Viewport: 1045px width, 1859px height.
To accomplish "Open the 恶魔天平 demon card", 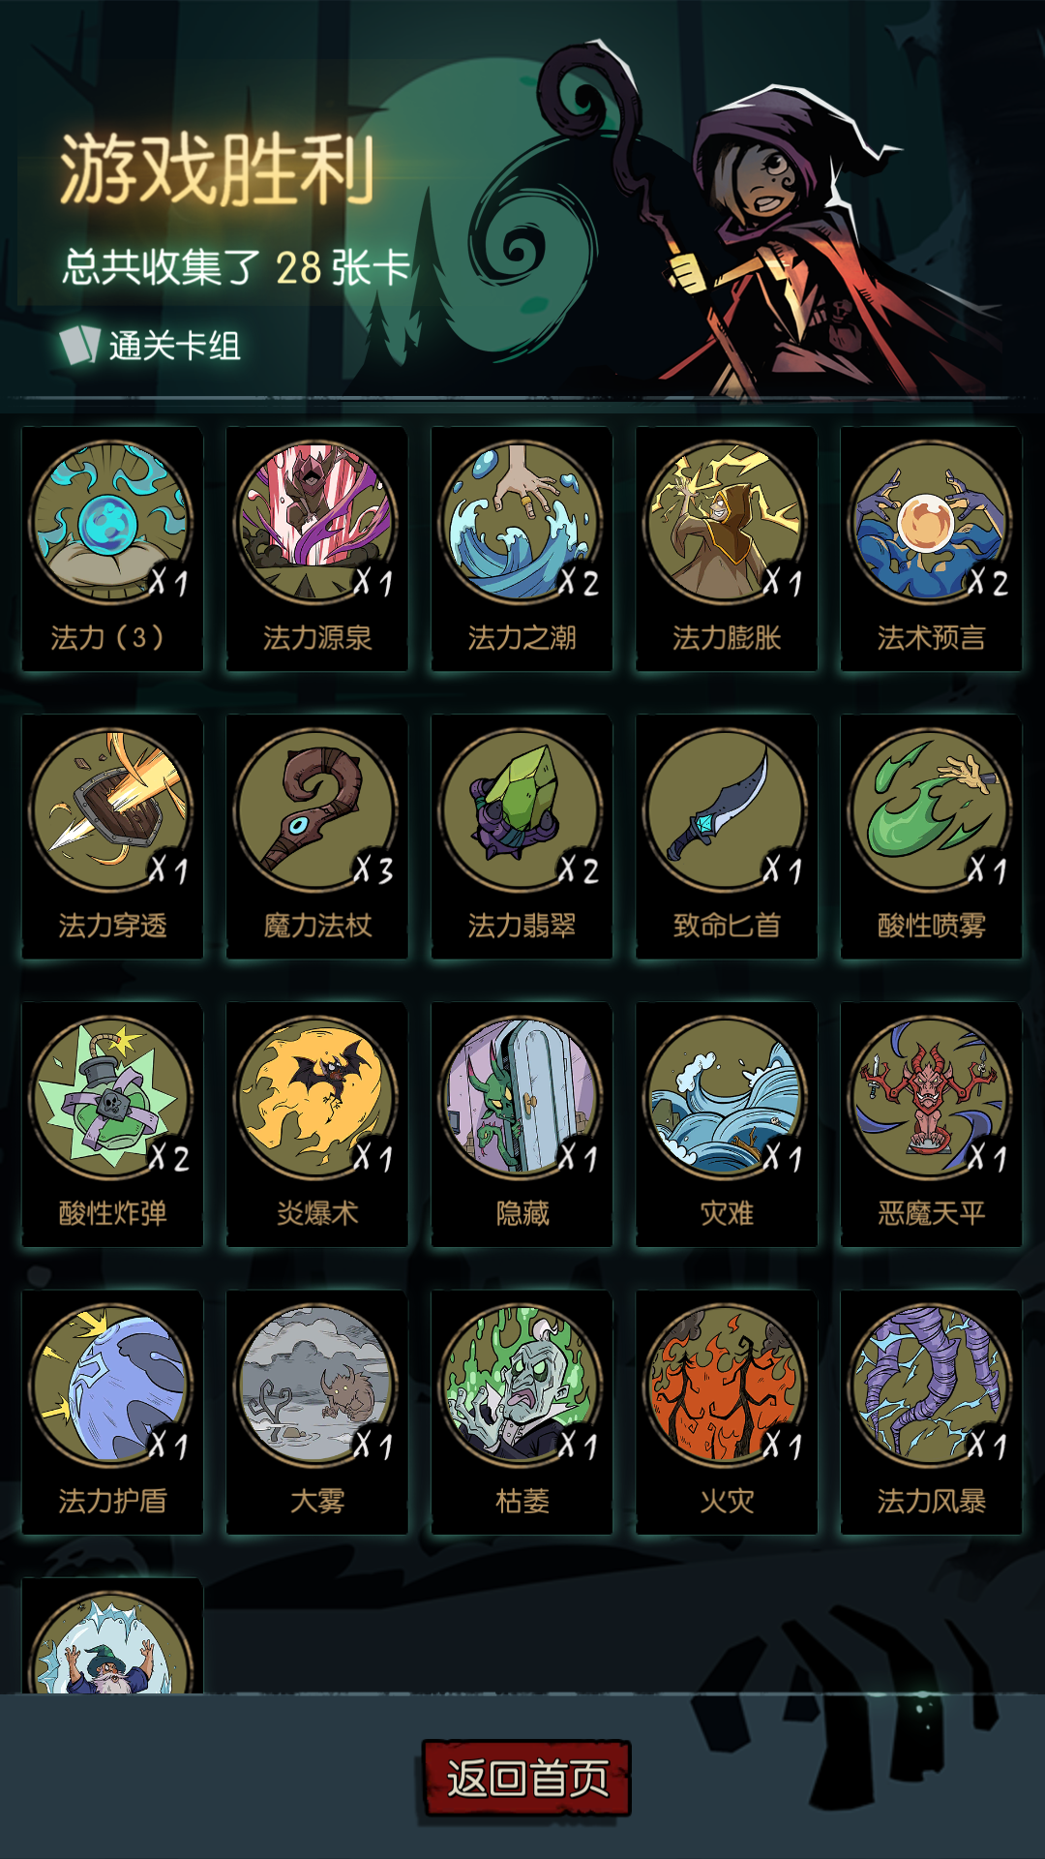I will click(931, 1124).
